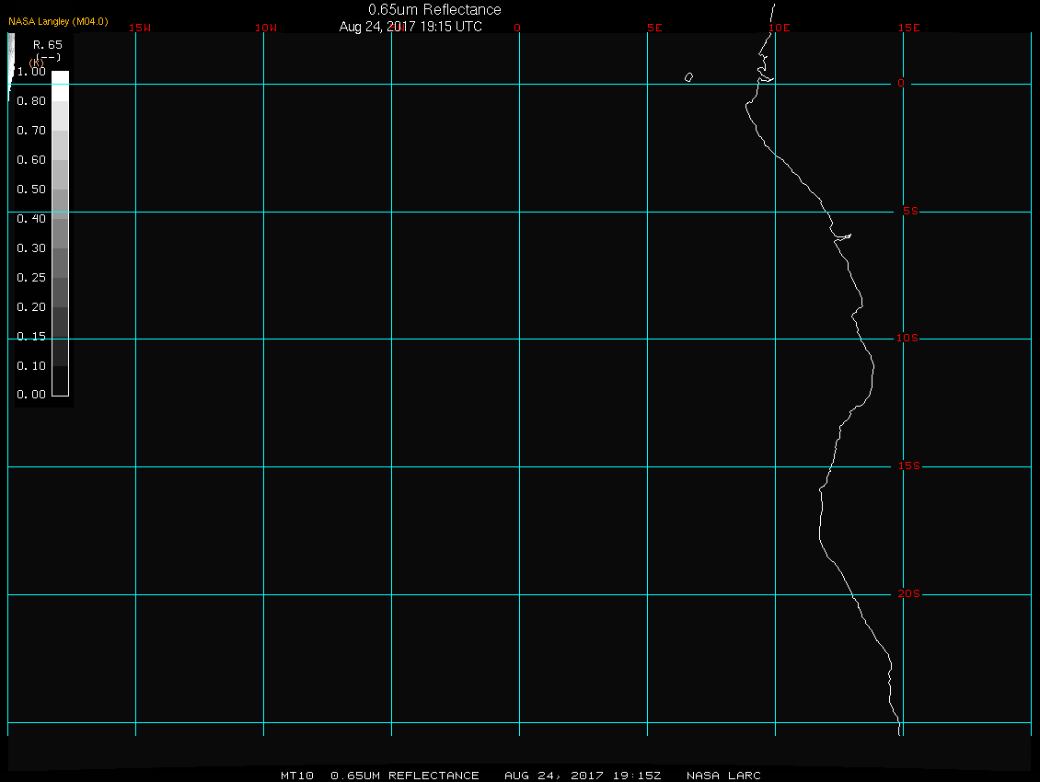Click the 15S latitude label
1040x782 pixels.
coord(909,466)
